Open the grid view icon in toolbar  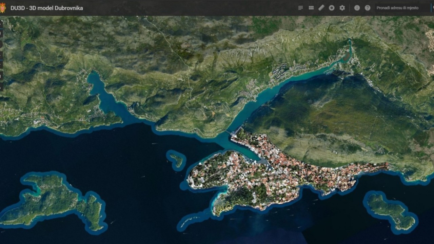coord(311,8)
